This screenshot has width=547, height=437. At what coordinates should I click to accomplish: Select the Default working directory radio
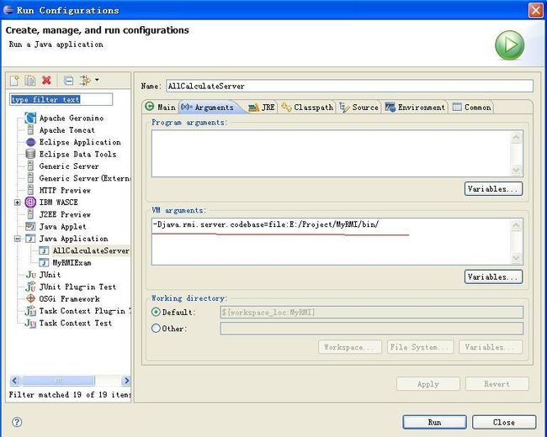[156, 312]
